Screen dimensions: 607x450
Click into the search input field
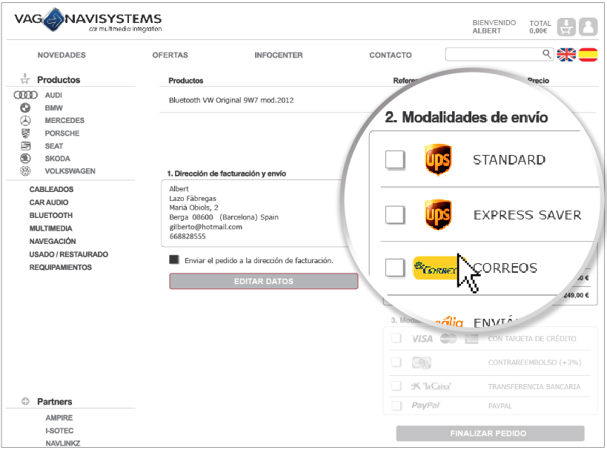(493, 54)
